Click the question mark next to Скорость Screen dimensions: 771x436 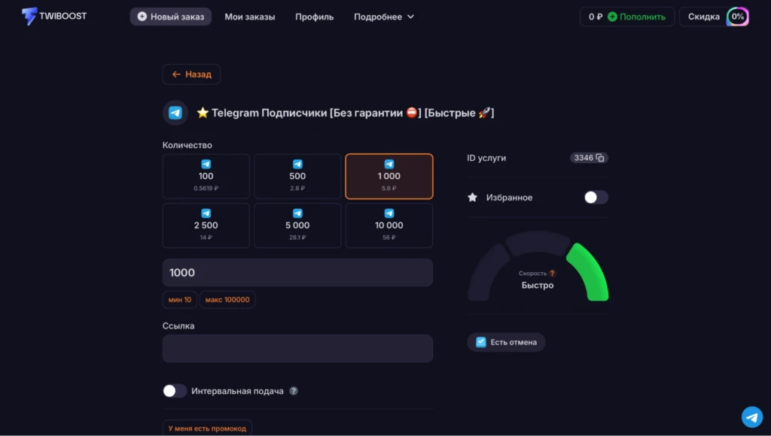click(552, 273)
